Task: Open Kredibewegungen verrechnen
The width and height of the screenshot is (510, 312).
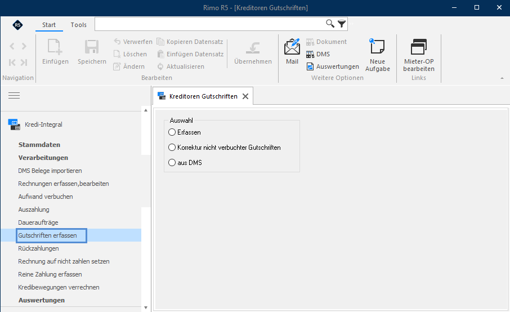Action: [x=59, y=288]
